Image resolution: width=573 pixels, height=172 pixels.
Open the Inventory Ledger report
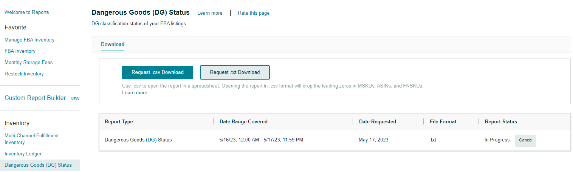click(23, 154)
